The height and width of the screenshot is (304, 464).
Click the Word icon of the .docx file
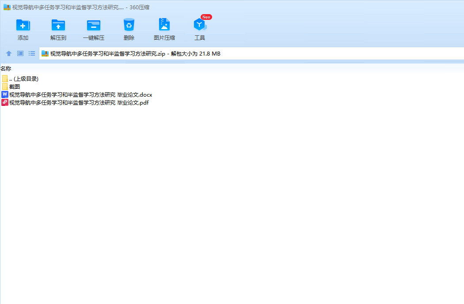(x=5, y=94)
